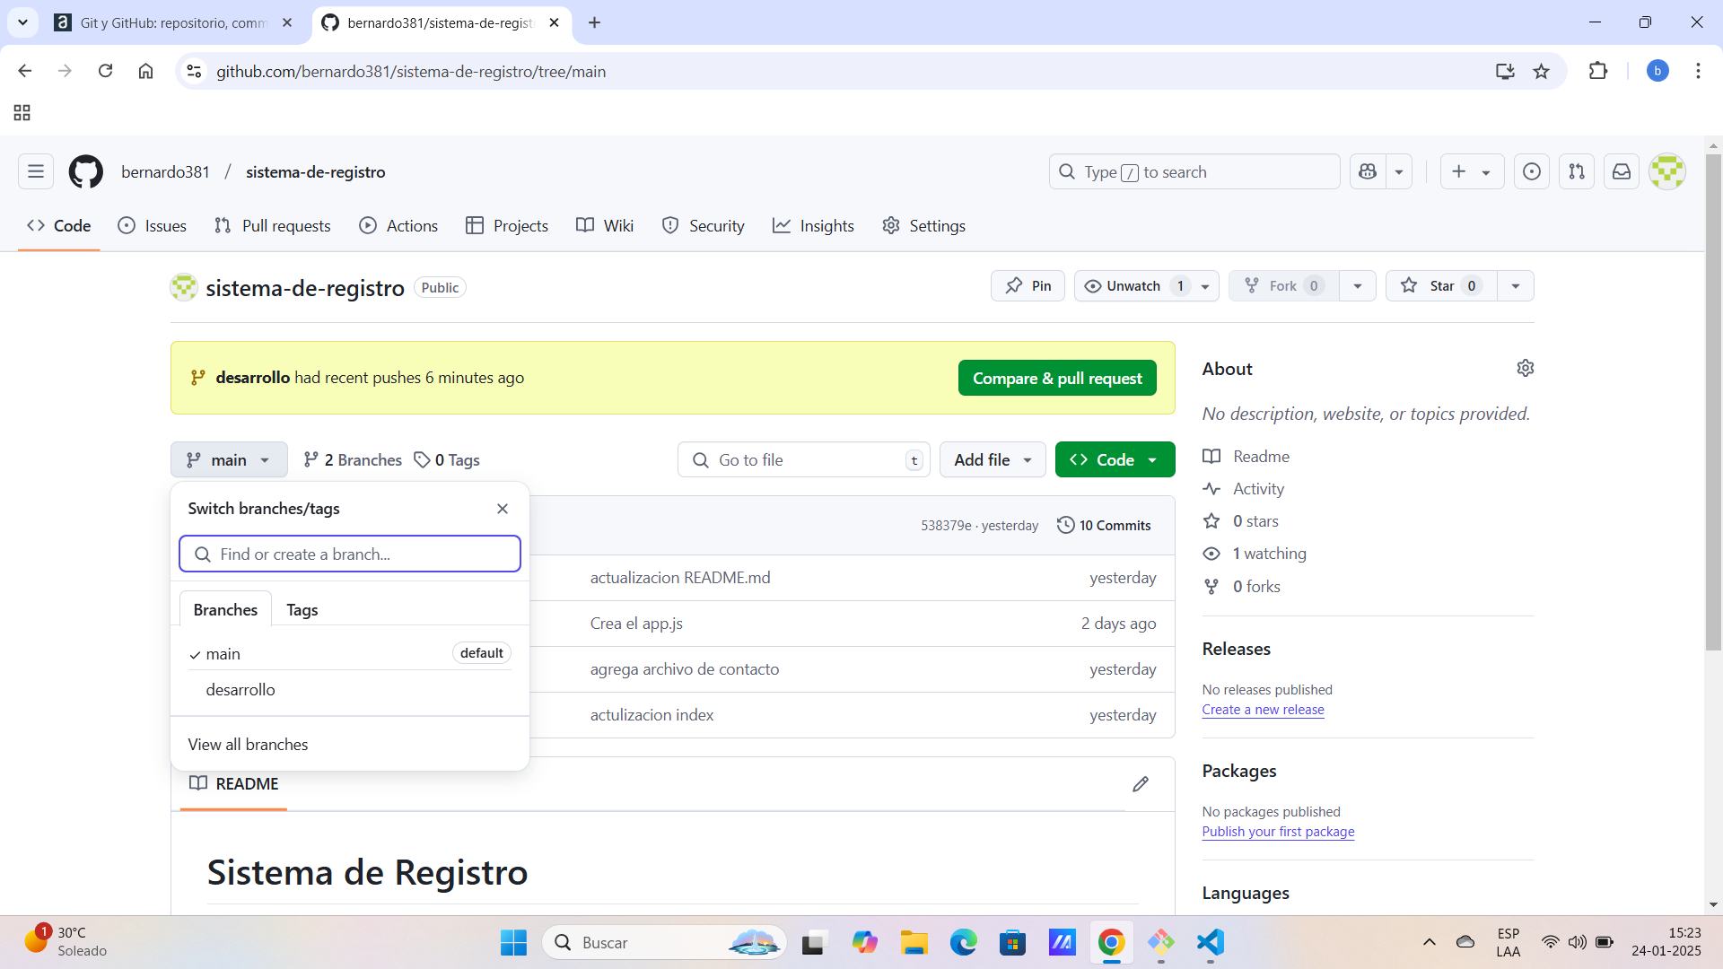Screen dimensions: 1723x969
Task: Click main branch checkmark visibility toggle
Action: pos(194,653)
